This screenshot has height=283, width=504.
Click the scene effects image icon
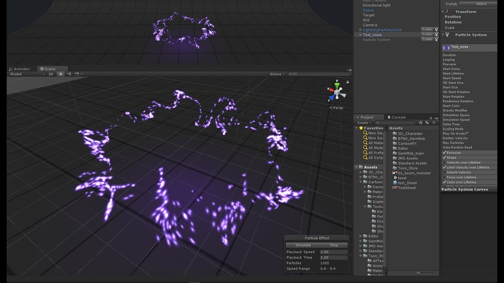pos(77,74)
